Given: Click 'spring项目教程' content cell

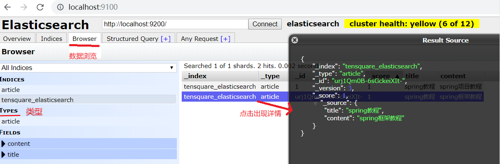Looking at the screenshot, I should [x=461, y=86].
